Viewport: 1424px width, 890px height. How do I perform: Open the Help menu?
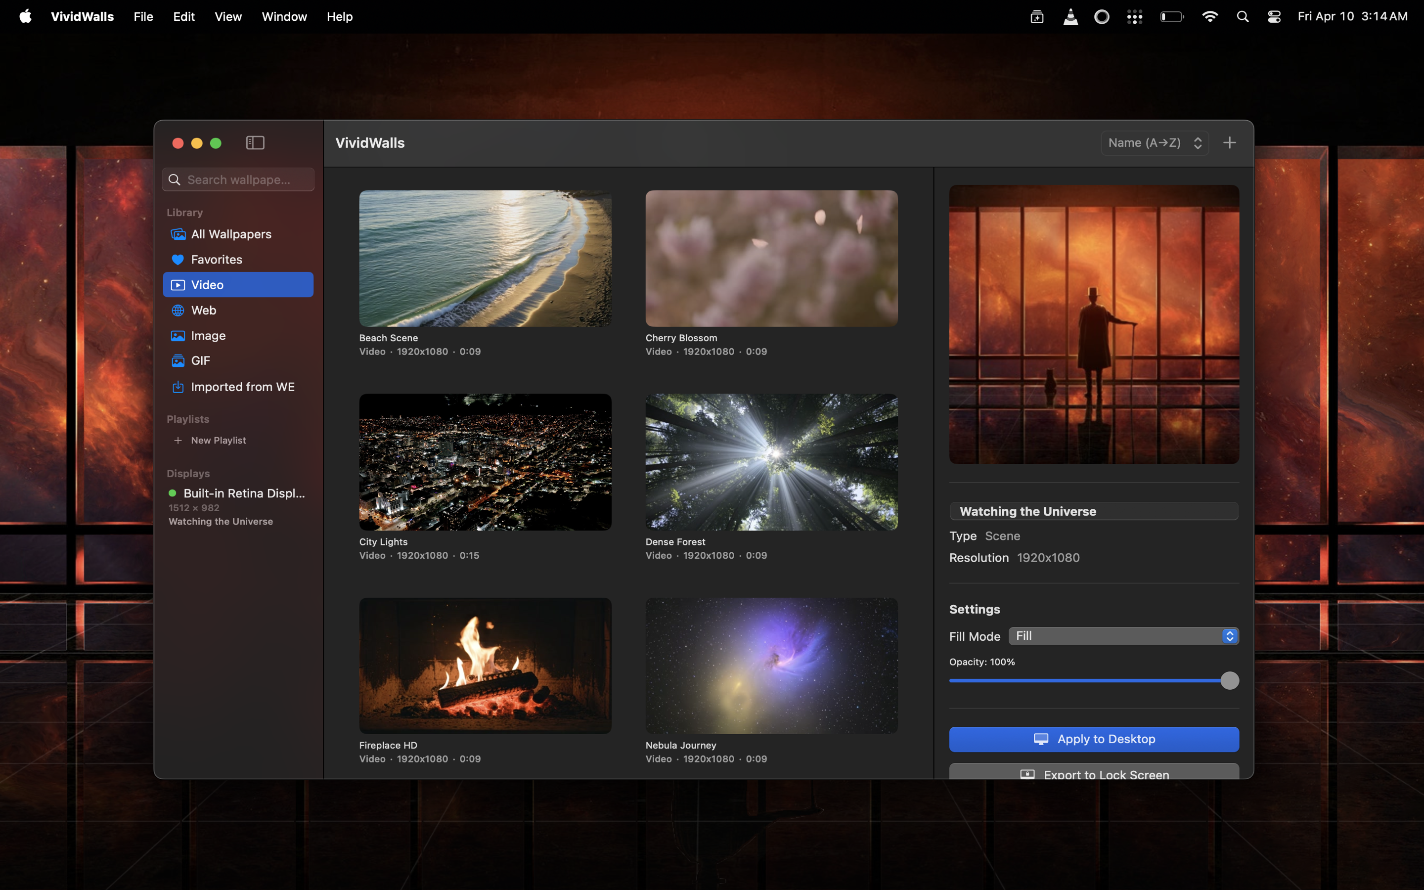[340, 16]
